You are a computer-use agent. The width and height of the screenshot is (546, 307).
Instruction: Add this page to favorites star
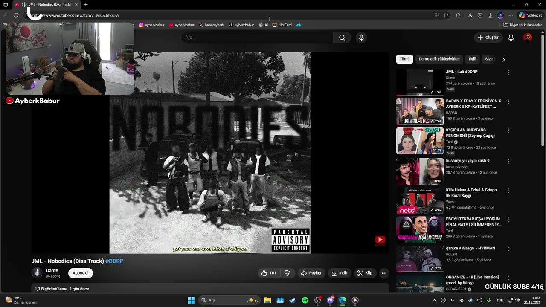[446, 15]
